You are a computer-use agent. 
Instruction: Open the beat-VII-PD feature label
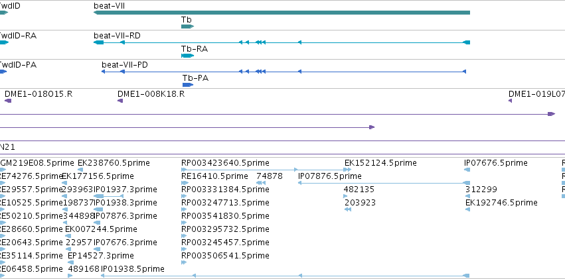point(125,65)
